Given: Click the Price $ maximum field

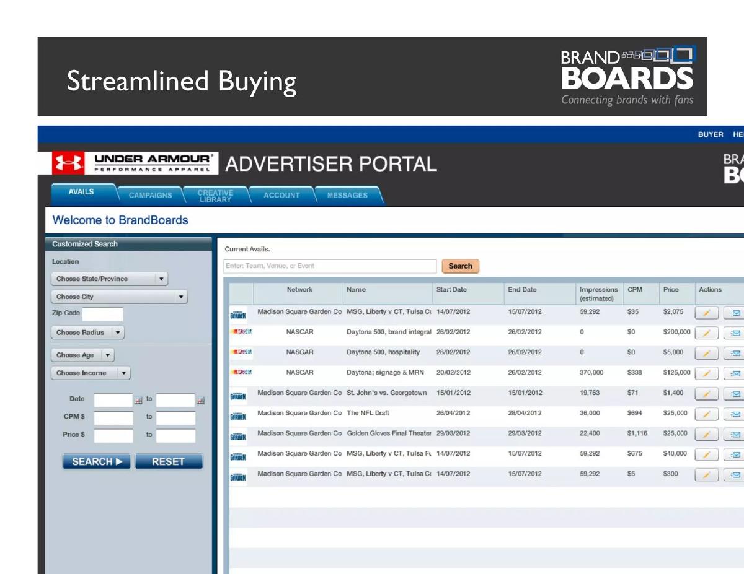Looking at the screenshot, I should click(175, 435).
